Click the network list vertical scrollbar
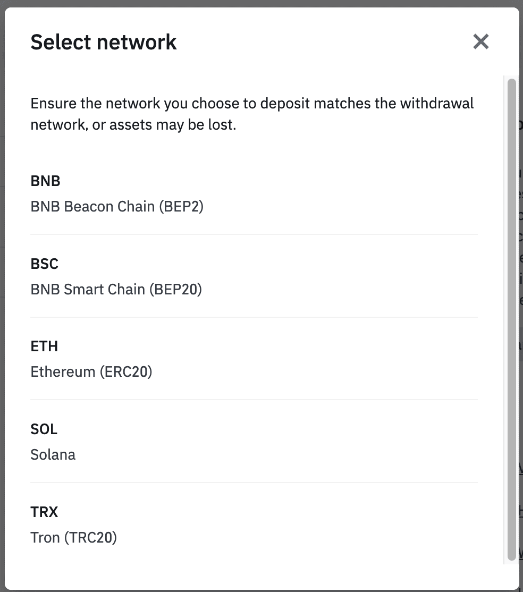This screenshot has height=592, width=523. (511, 319)
